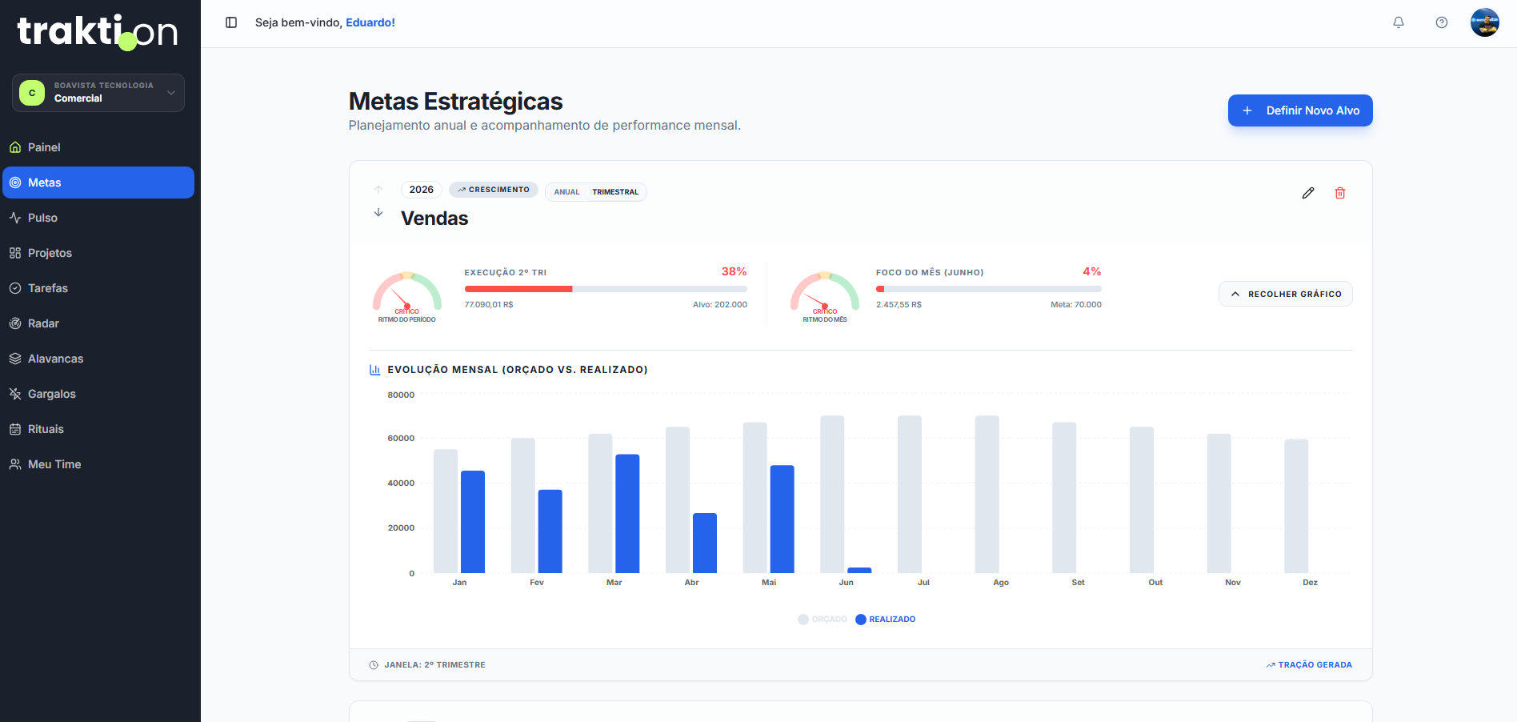Viewport: 1517px width, 722px height.
Task: Switch view to Anual
Action: coord(566,192)
